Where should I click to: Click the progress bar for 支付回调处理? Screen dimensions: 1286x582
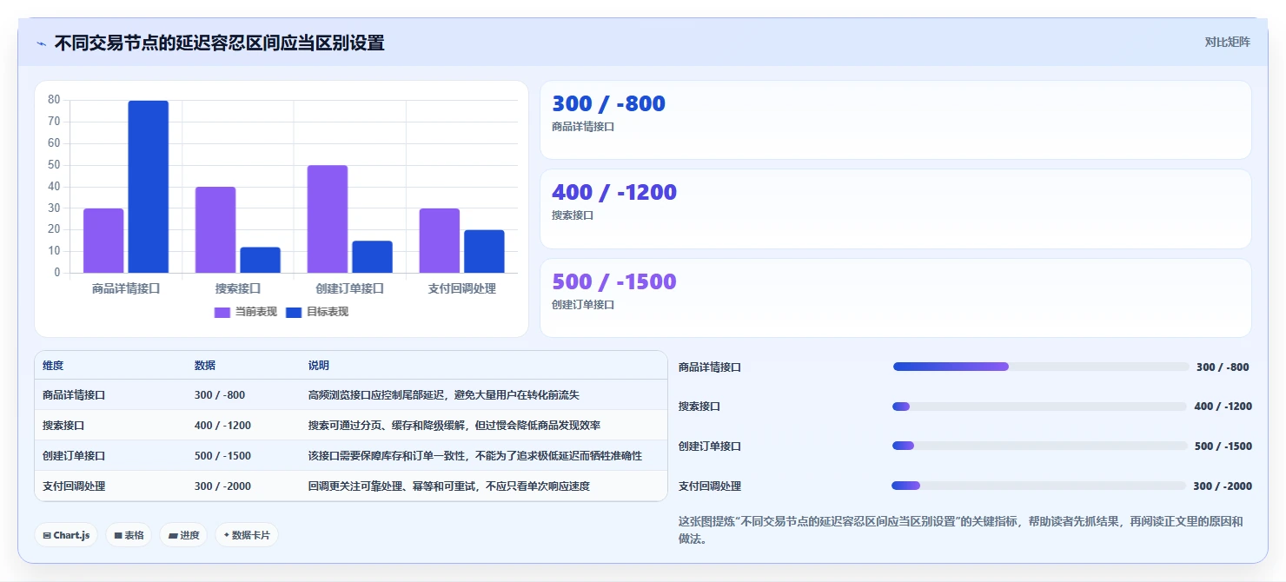coord(1038,486)
